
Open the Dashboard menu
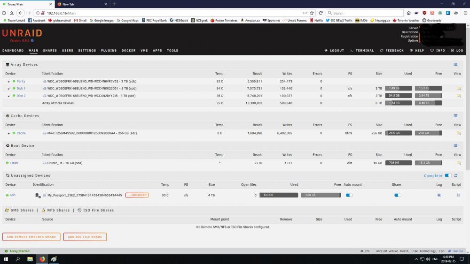coord(13,51)
